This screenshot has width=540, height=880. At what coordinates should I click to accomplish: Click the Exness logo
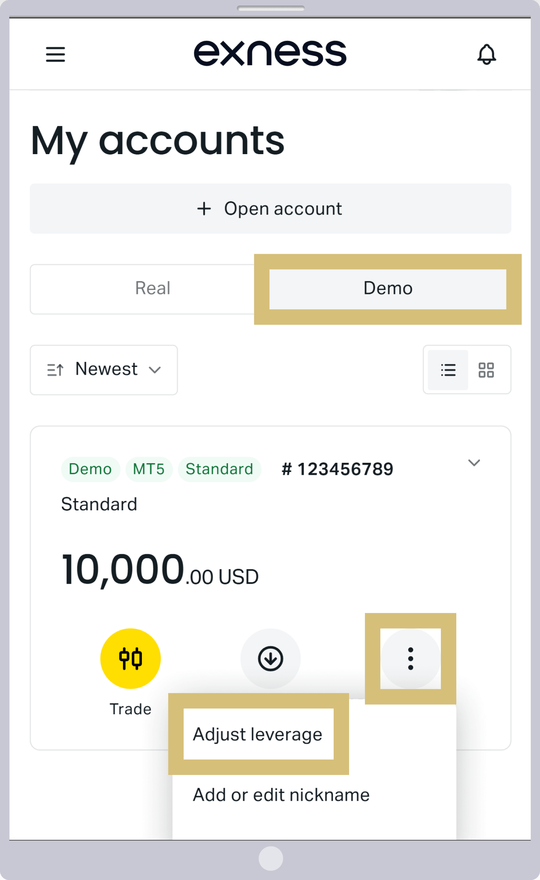point(270,53)
